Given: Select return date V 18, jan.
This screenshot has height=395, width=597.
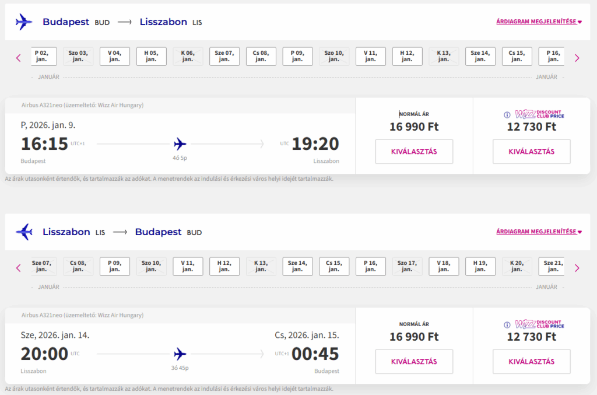Looking at the screenshot, I should [444, 266].
